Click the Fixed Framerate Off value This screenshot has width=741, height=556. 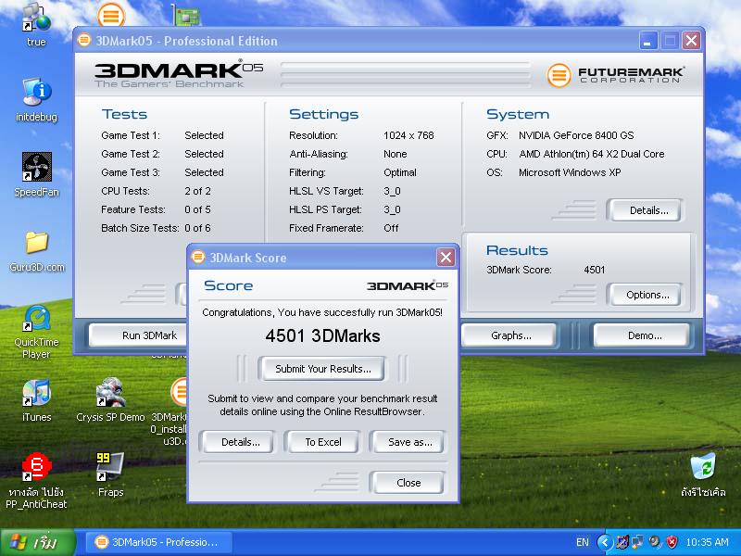click(x=391, y=228)
